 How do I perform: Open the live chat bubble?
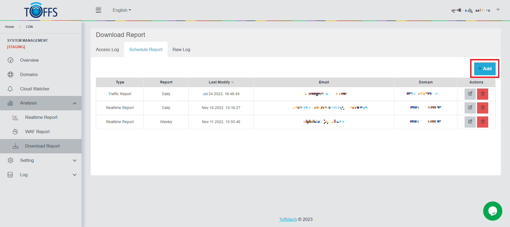[x=492, y=211]
